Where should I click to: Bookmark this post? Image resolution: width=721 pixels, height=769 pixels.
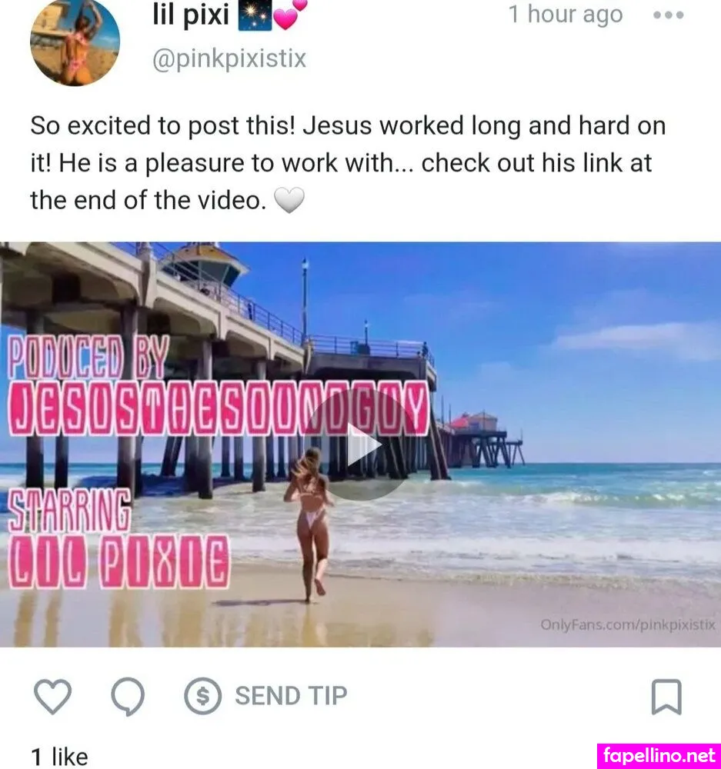[x=666, y=697]
